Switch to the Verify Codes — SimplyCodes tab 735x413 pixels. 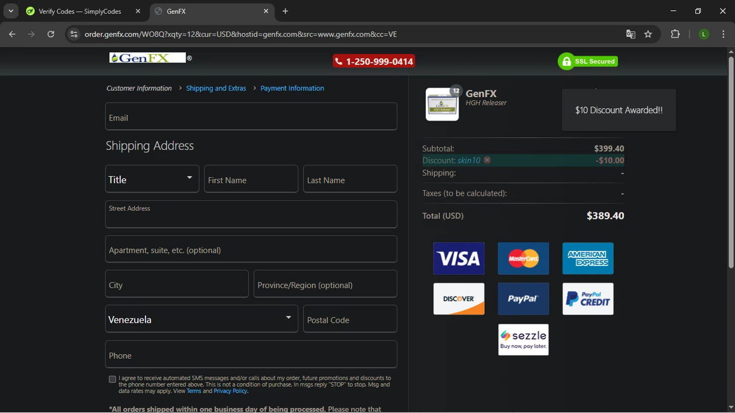coord(80,11)
